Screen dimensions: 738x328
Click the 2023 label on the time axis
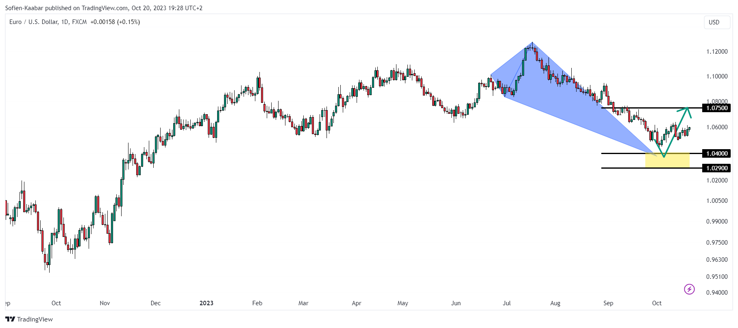pyautogui.click(x=207, y=303)
